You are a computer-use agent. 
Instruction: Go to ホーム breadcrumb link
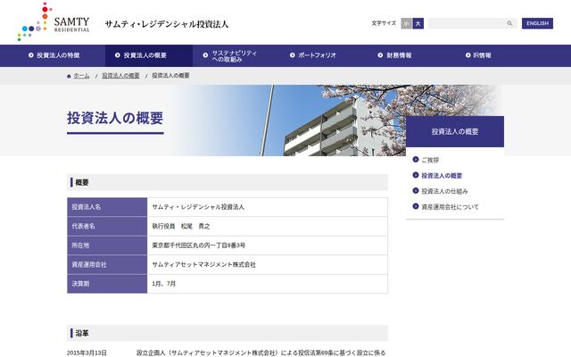pos(81,76)
